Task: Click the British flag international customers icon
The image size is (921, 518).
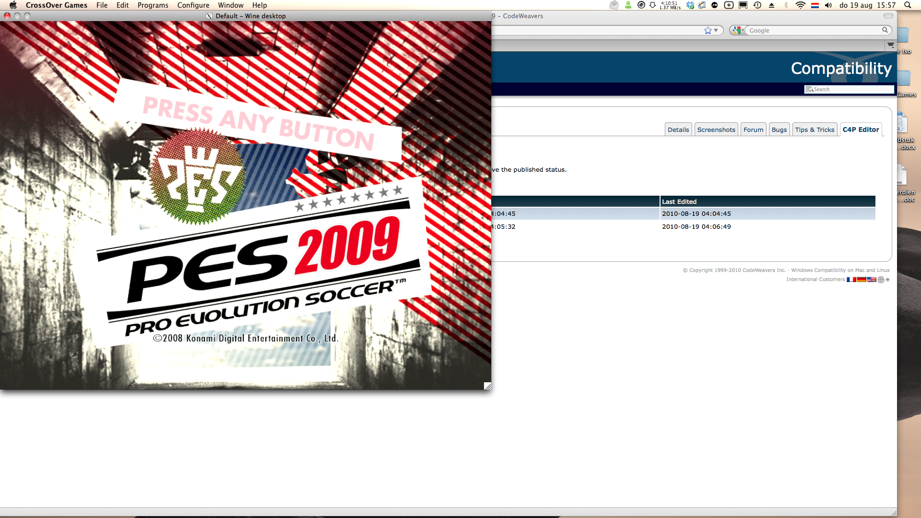Action: tap(872, 280)
